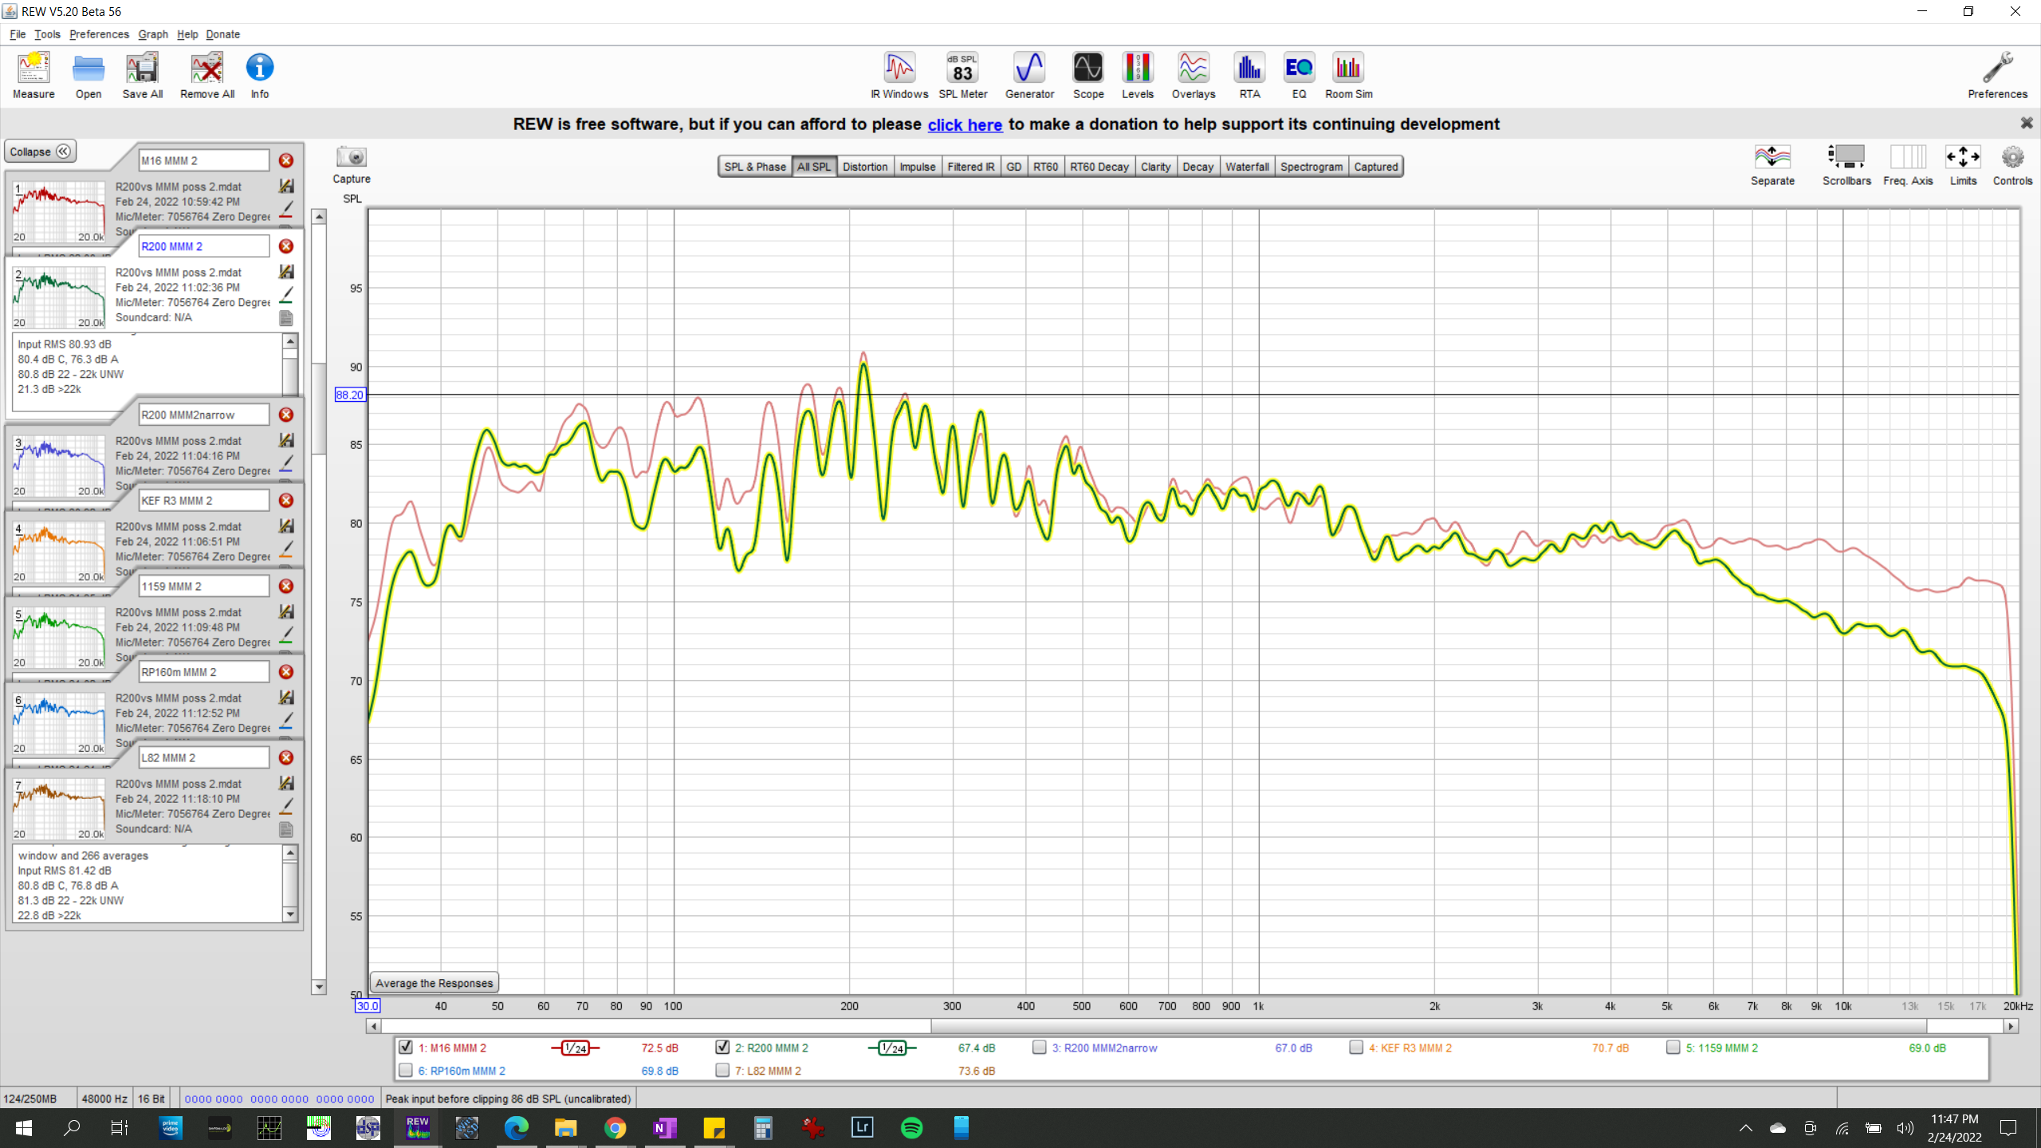This screenshot has height=1148, width=2041.
Task: Edit the R200 MMM 2 name field
Action: (204, 246)
